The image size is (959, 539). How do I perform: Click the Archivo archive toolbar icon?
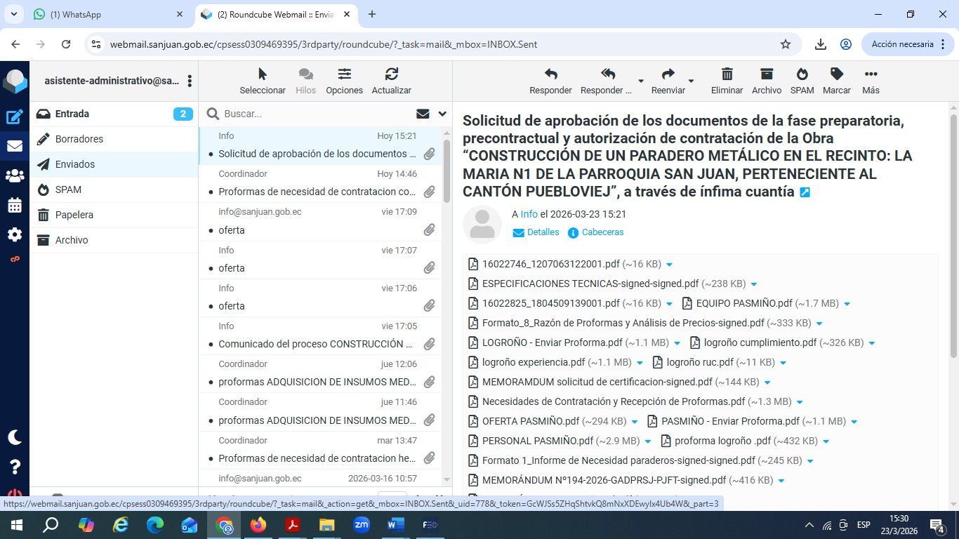click(766, 74)
